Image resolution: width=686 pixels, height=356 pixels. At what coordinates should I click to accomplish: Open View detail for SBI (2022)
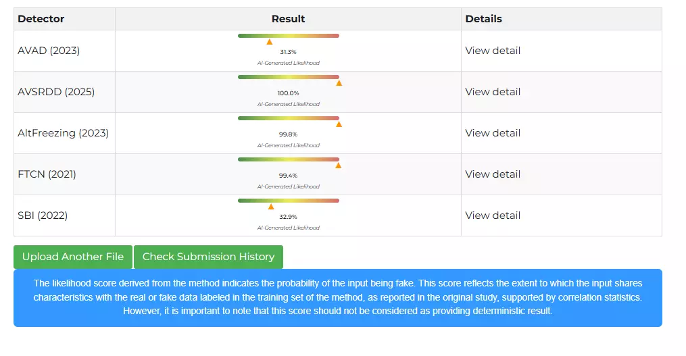[x=493, y=215]
